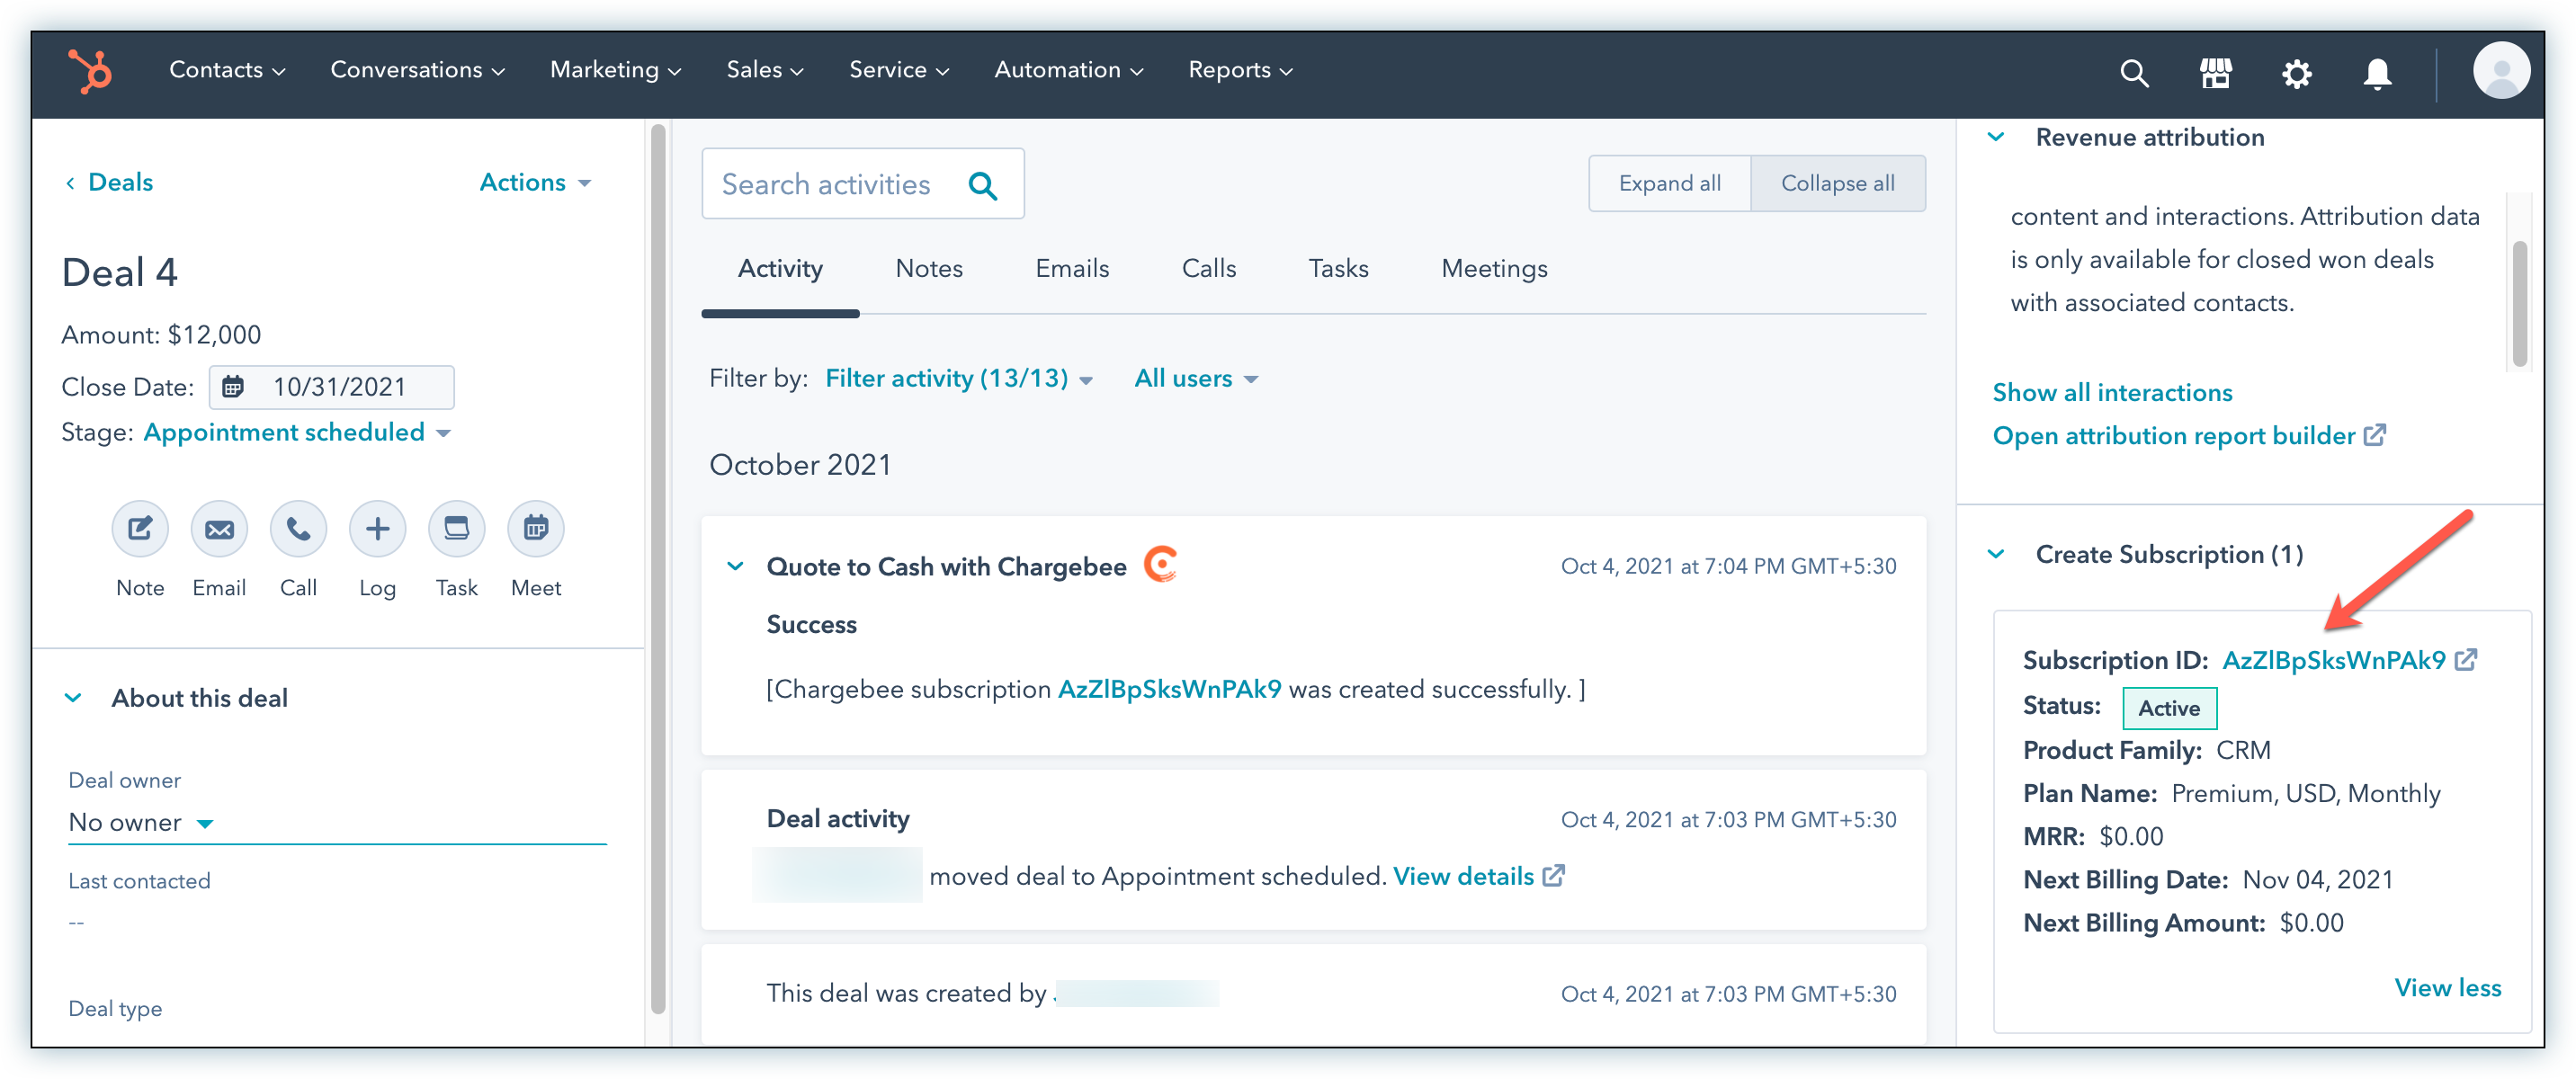
Task: Open settings gear icon
Action: coord(2296,73)
